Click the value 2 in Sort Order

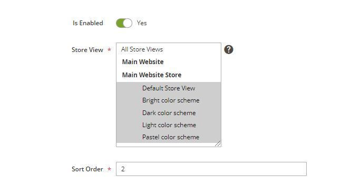[x=123, y=169]
